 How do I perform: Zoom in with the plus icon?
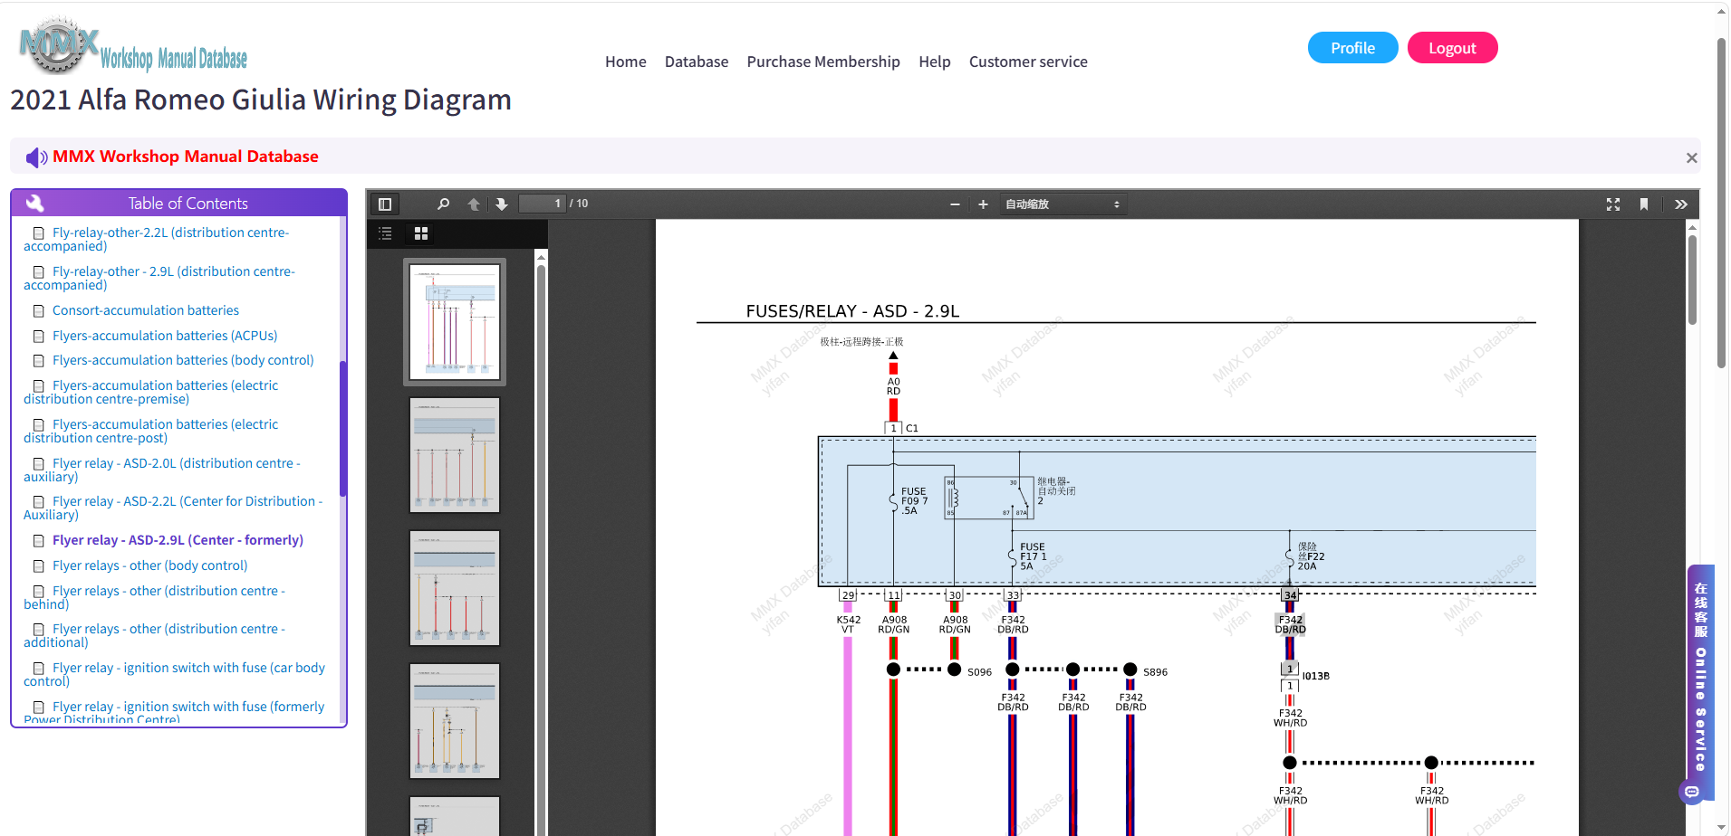983,204
